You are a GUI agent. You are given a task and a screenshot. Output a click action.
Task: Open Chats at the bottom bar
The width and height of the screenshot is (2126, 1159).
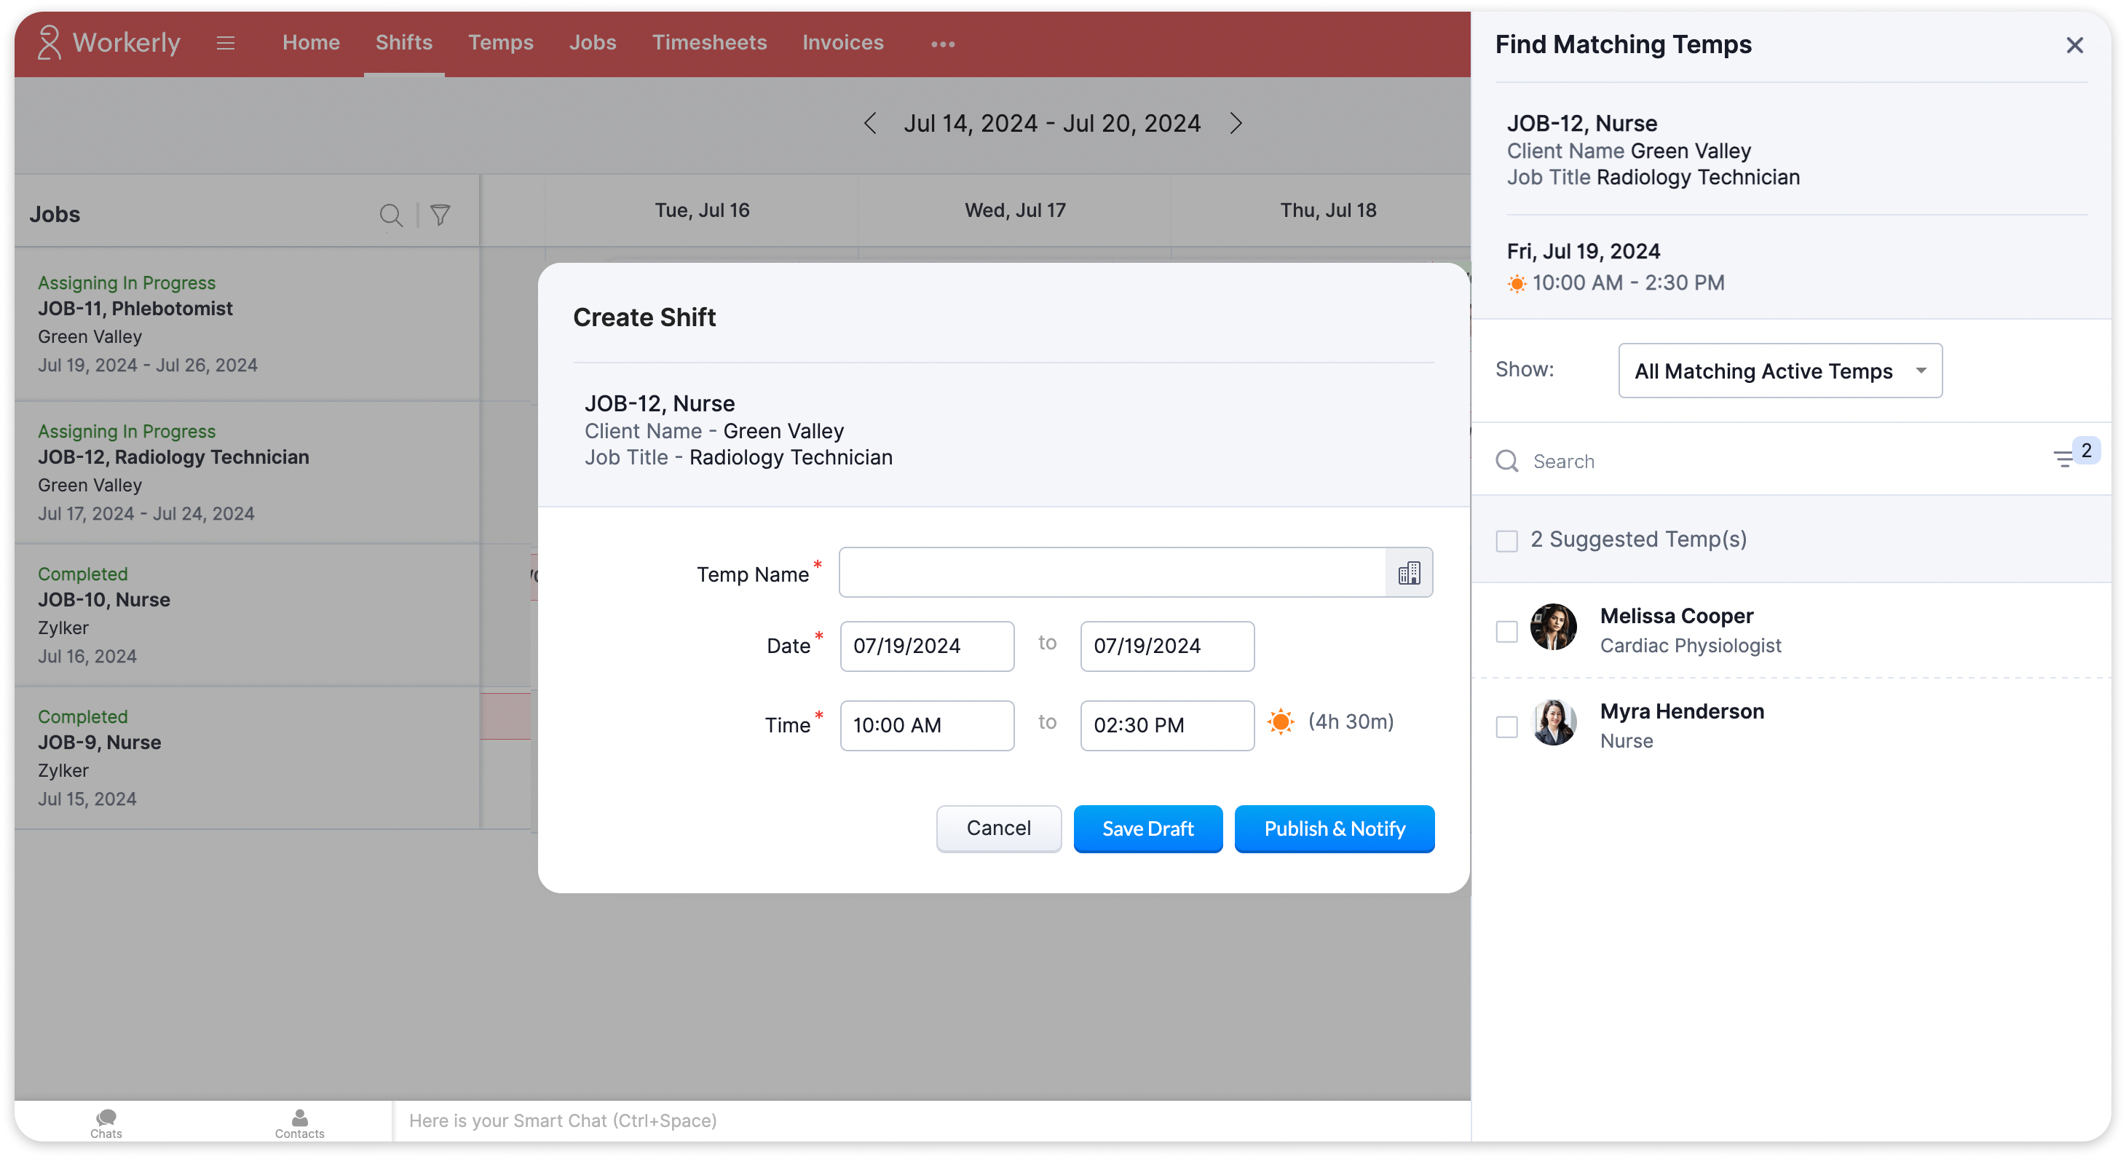pos(106,1123)
